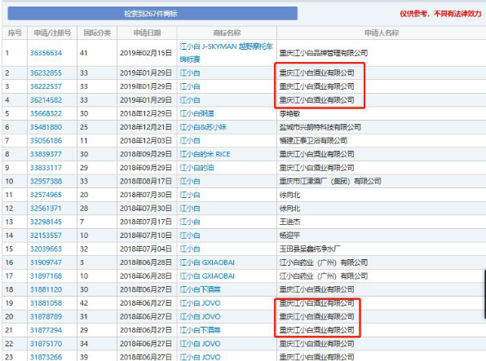Open 江小白 JOVO trademark in row 22
This screenshot has width=486, height=361.
200,344
